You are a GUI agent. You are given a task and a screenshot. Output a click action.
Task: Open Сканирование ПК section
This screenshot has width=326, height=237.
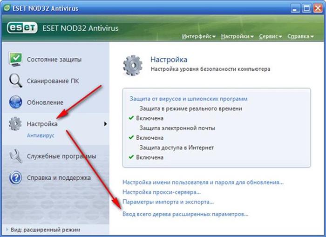53,81
